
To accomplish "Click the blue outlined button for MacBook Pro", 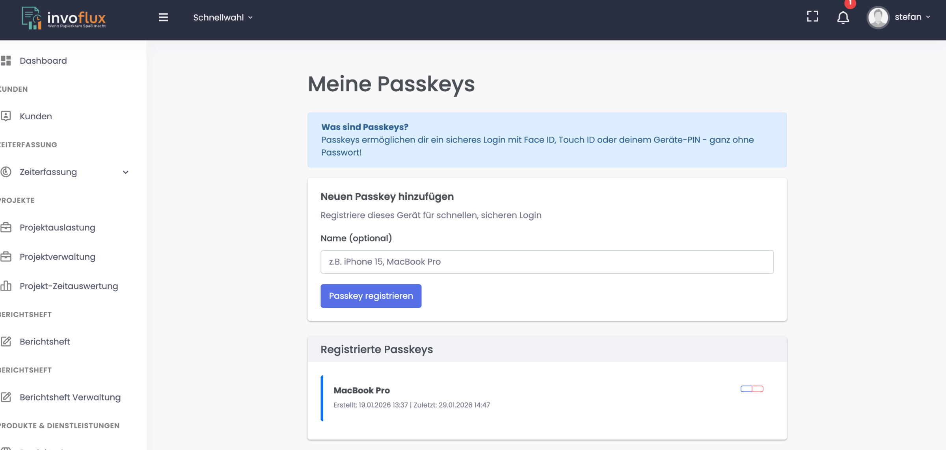I will point(746,389).
